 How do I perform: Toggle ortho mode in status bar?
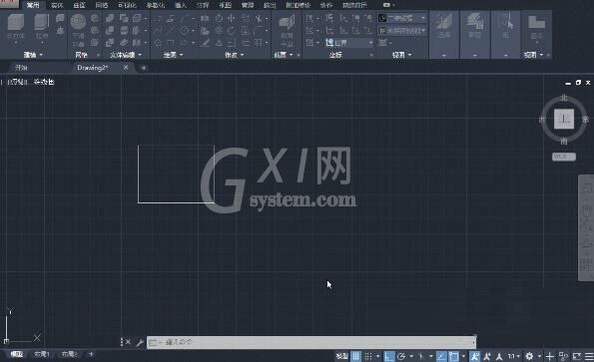pyautogui.click(x=388, y=356)
